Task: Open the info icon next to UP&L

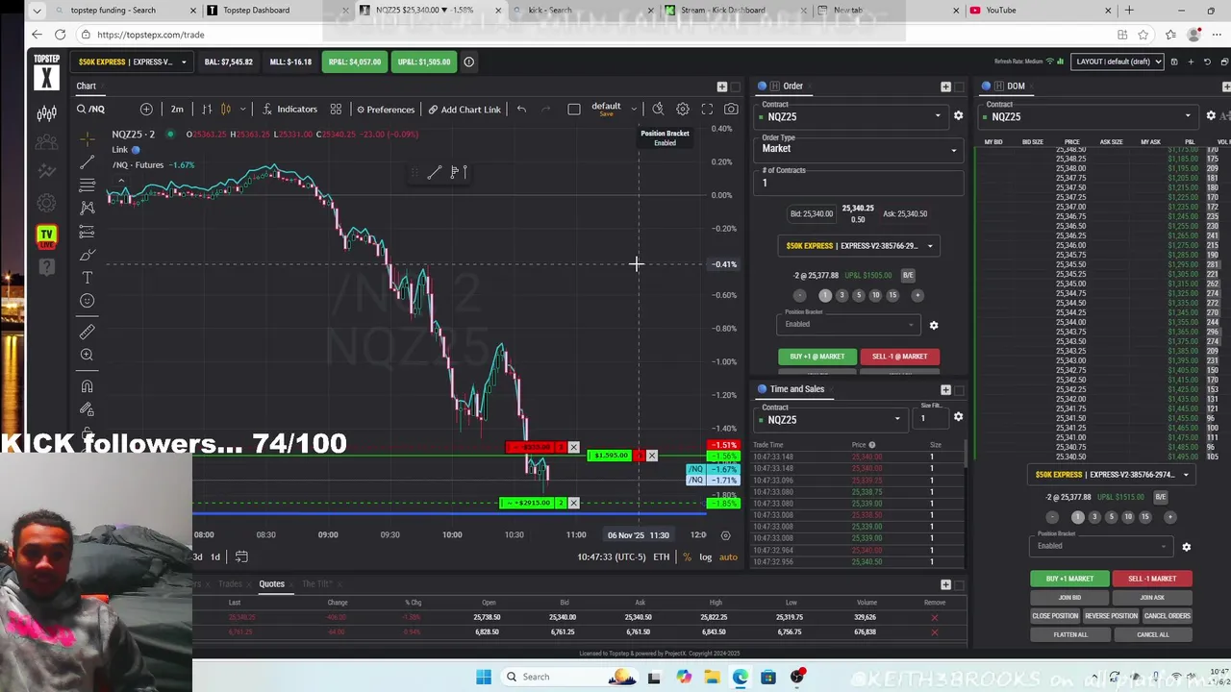Action: tap(468, 62)
